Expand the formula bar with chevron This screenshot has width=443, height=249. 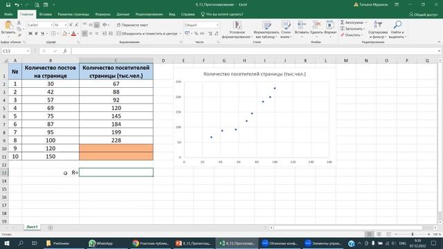pos(439,50)
